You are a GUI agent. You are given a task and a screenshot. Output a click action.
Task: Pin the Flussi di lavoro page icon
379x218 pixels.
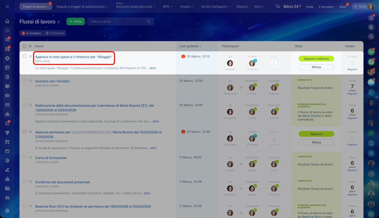(x=59, y=22)
